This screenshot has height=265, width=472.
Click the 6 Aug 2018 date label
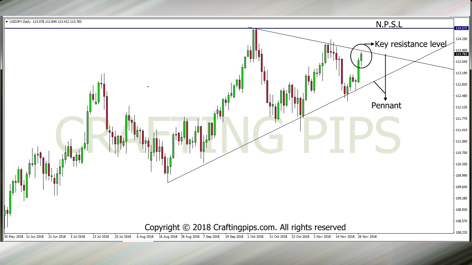click(x=145, y=237)
